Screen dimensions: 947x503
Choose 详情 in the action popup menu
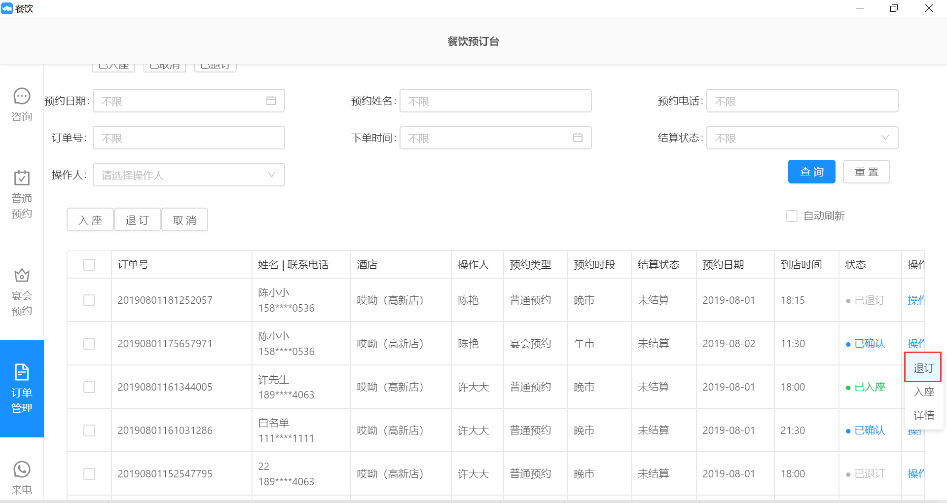pyautogui.click(x=923, y=415)
